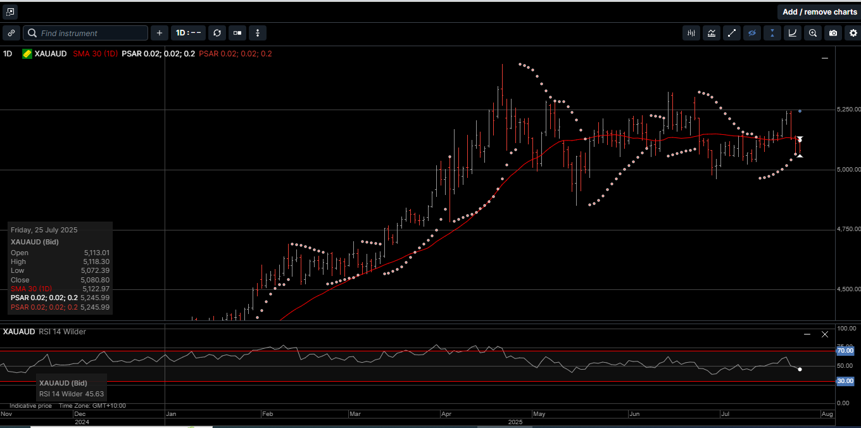Select the trend line drawing tool
Viewport: 861px width, 428px height.
coord(732,33)
